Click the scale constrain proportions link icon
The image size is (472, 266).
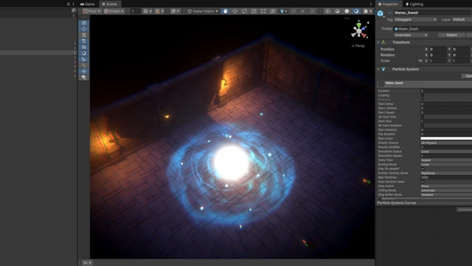420,60
